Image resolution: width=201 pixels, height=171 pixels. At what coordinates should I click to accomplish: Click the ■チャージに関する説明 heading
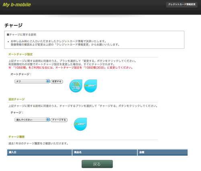tap(21, 35)
